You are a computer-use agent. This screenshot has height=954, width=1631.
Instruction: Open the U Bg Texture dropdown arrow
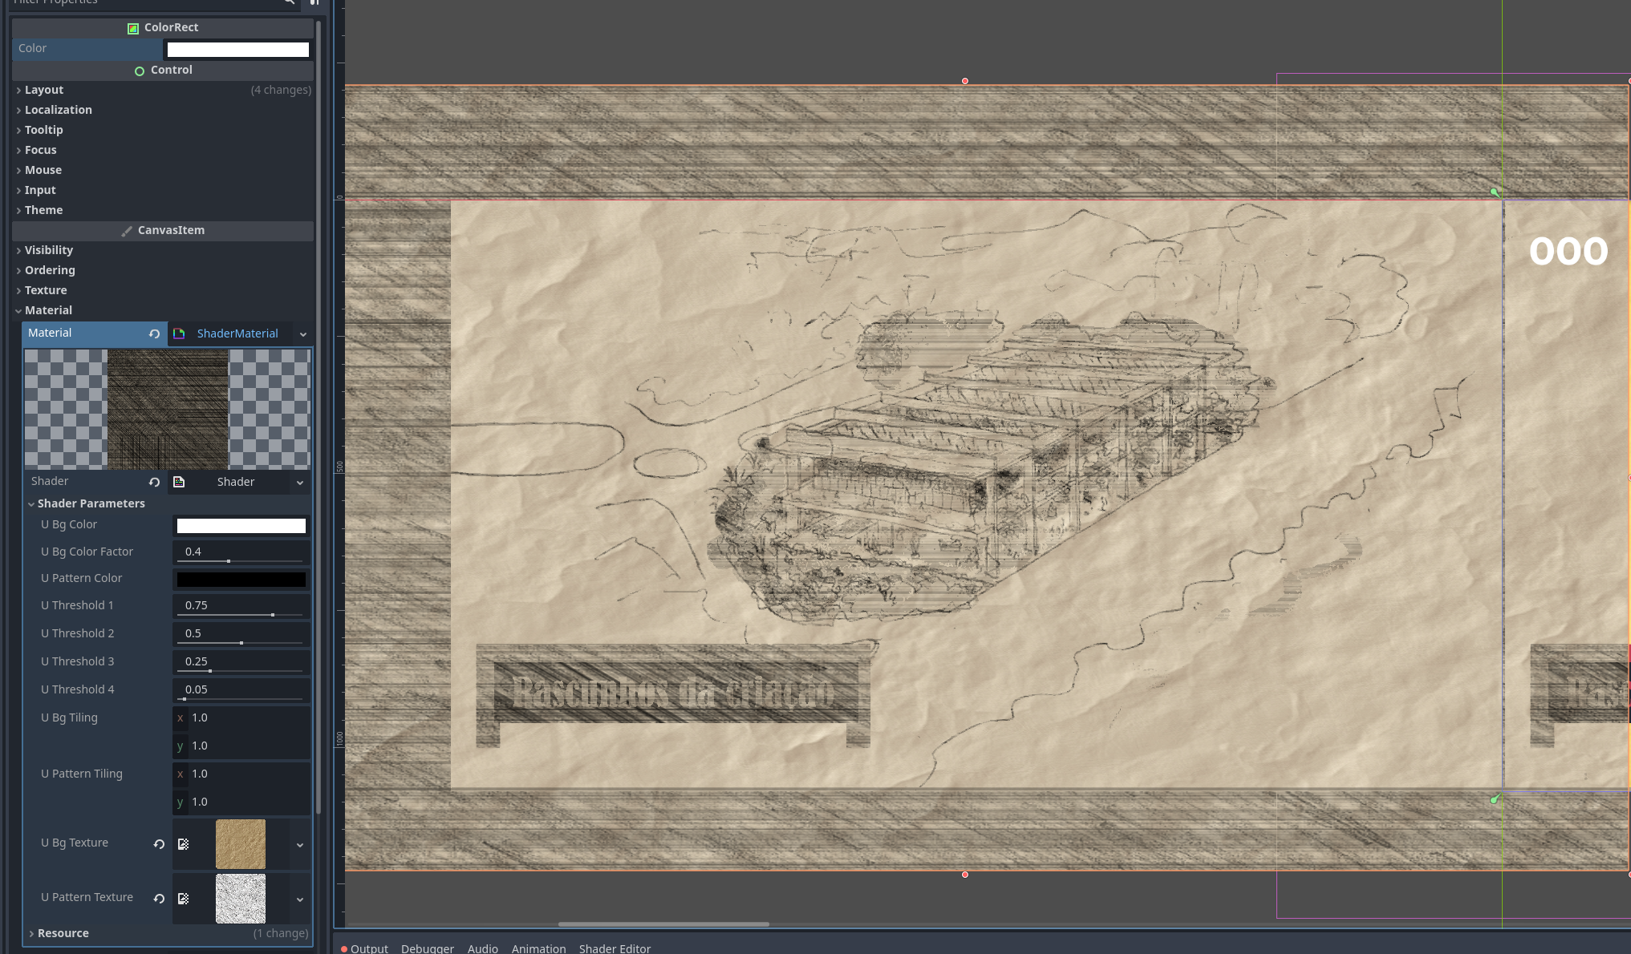[300, 844]
